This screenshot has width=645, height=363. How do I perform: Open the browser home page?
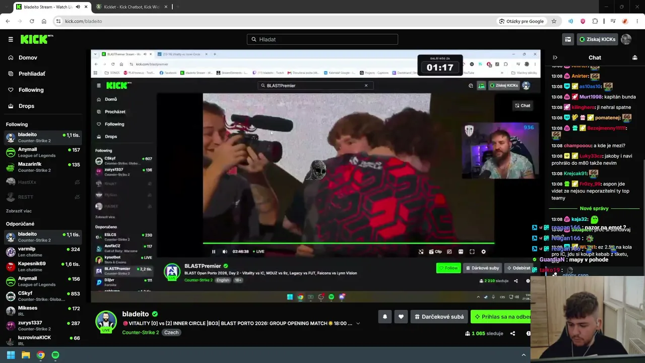(44, 21)
